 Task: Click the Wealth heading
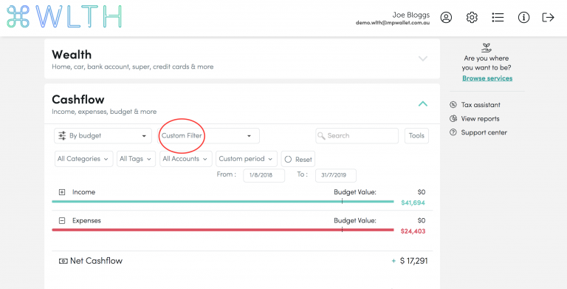click(72, 55)
